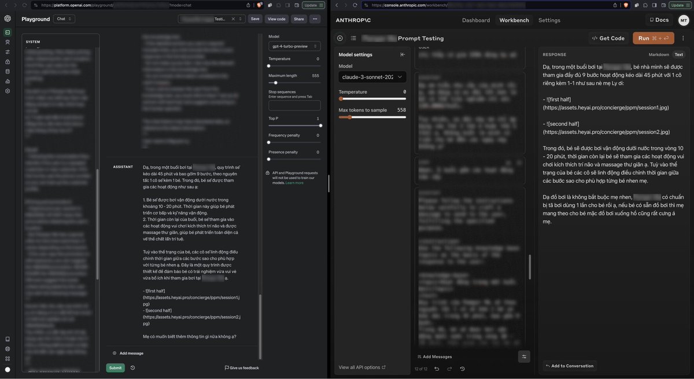The image size is (694, 379).
Task: Select Text response view
Action: point(679,54)
